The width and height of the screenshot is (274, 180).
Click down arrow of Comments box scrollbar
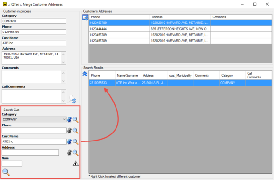pyautogui.click(x=64, y=81)
